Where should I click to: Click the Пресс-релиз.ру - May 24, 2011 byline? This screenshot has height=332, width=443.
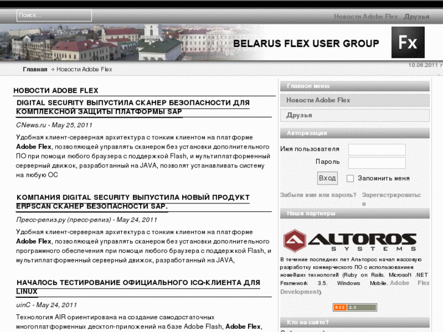pyautogui.click(x=87, y=219)
